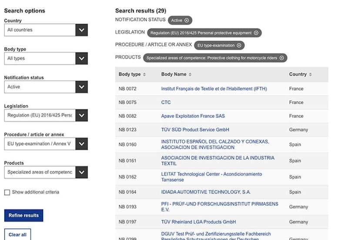348x240 pixels.
Task: Click the All countries field
Action: tap(40, 30)
